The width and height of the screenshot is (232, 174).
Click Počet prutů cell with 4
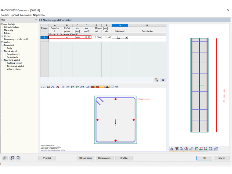tap(67, 38)
